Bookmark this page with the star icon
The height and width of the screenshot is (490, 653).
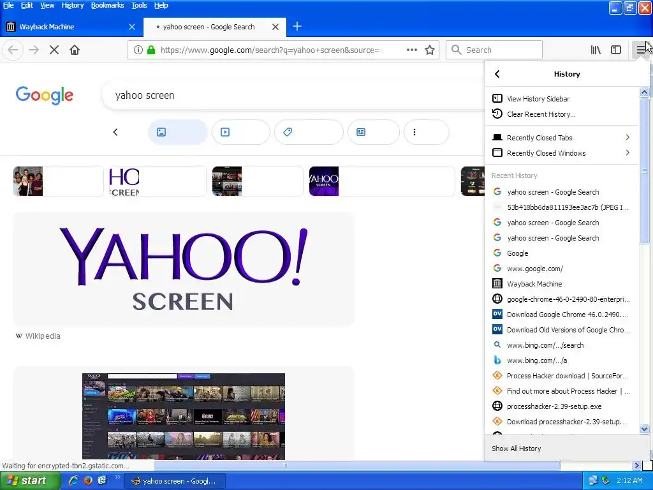pyautogui.click(x=430, y=50)
